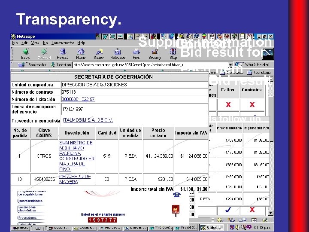Open the Search toolbar button
Screen dimensions: 309x232
pos(99,54)
